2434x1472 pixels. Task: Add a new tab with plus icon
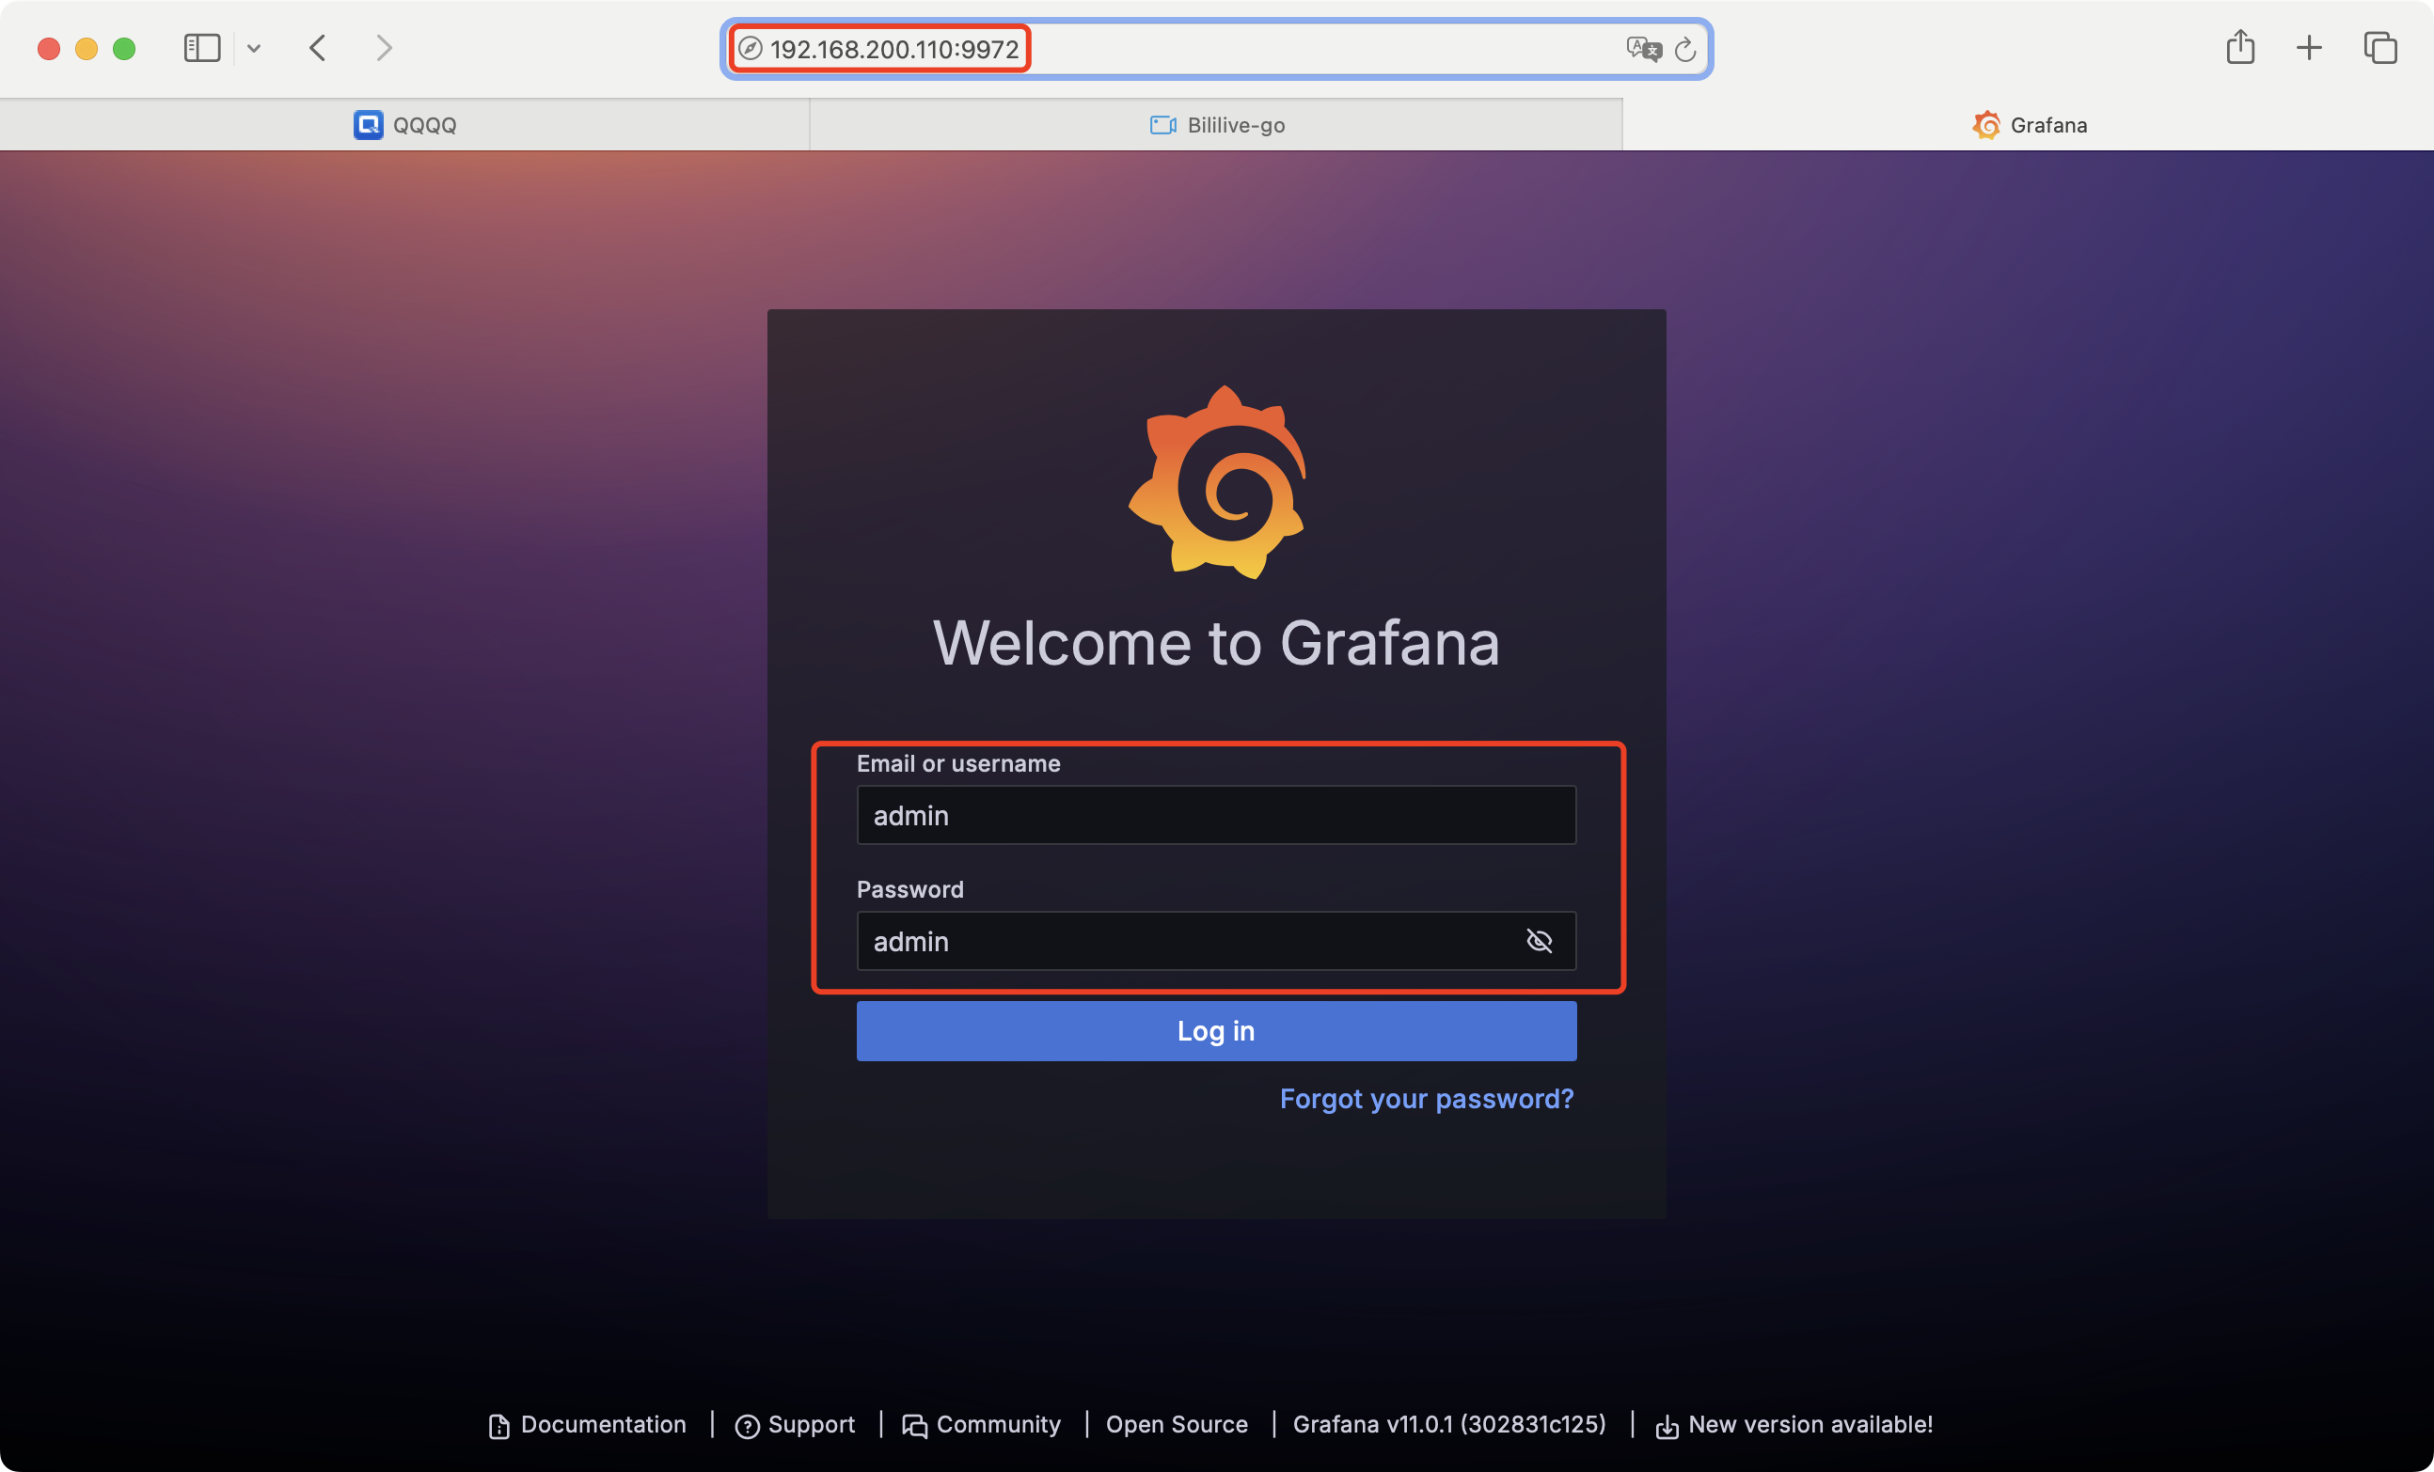[2309, 47]
